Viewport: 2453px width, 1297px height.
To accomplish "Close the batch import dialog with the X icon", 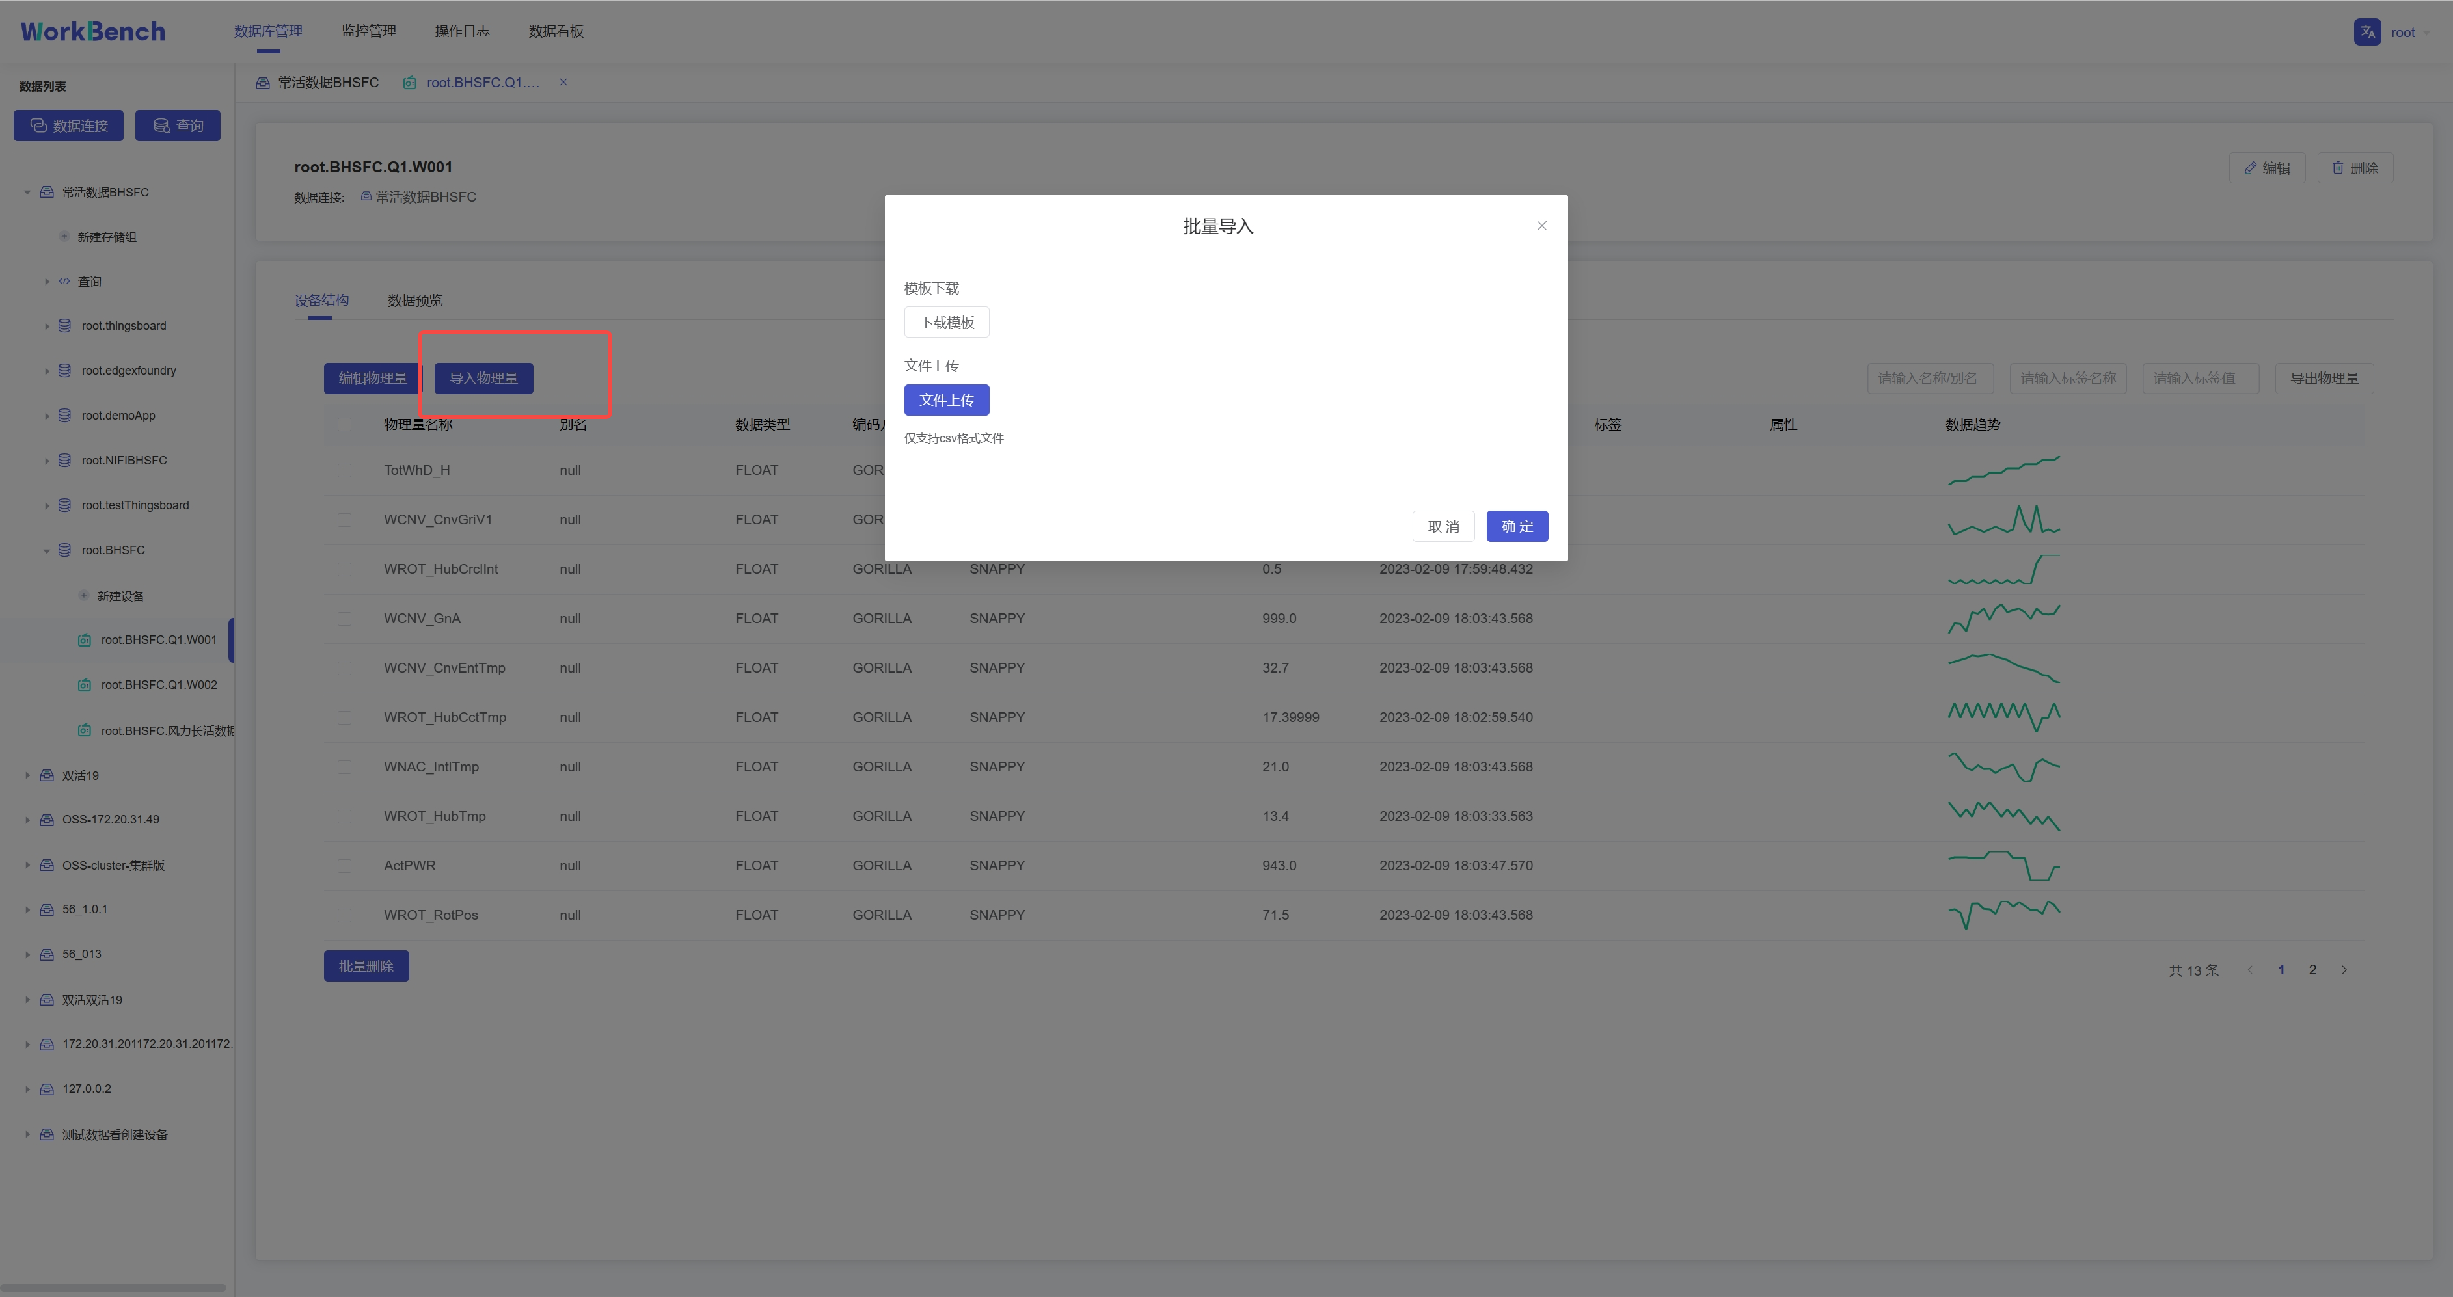I will [1541, 226].
